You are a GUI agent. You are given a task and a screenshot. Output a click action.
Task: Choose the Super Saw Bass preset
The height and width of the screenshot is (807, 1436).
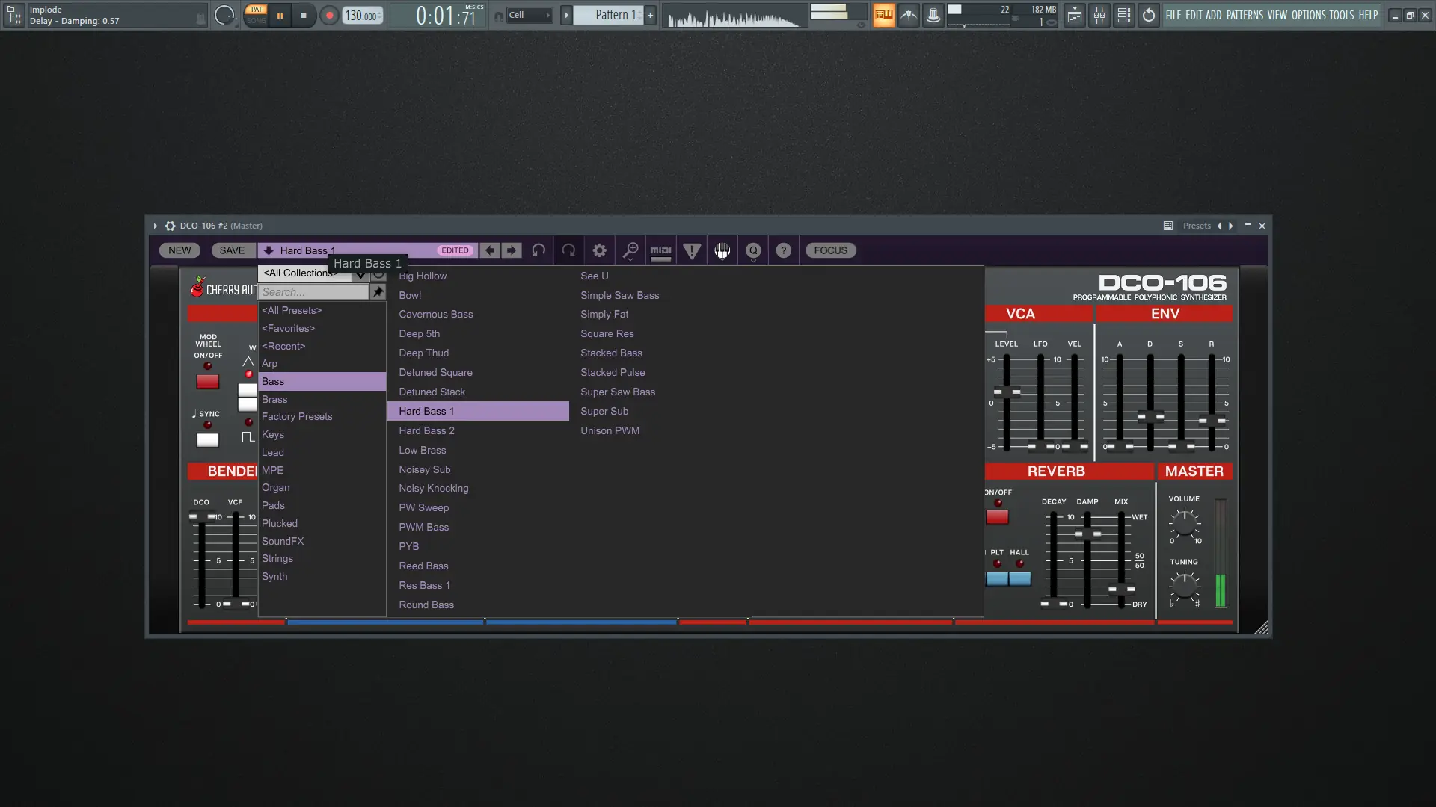617,392
